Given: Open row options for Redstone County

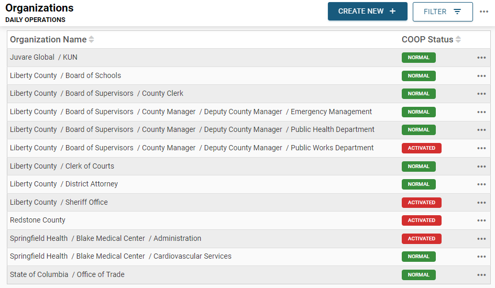Looking at the screenshot, I should click(481, 220).
